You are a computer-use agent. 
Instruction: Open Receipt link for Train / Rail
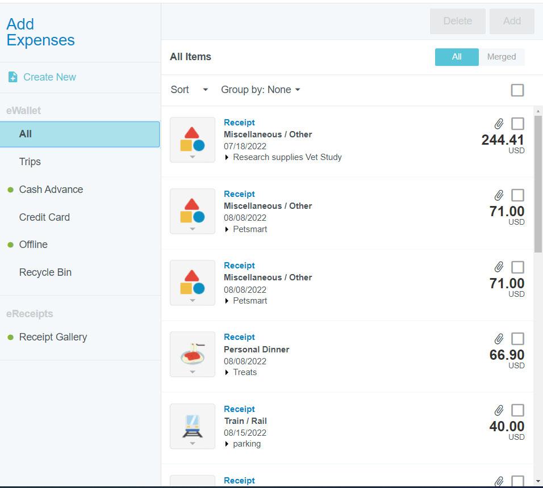(x=239, y=409)
